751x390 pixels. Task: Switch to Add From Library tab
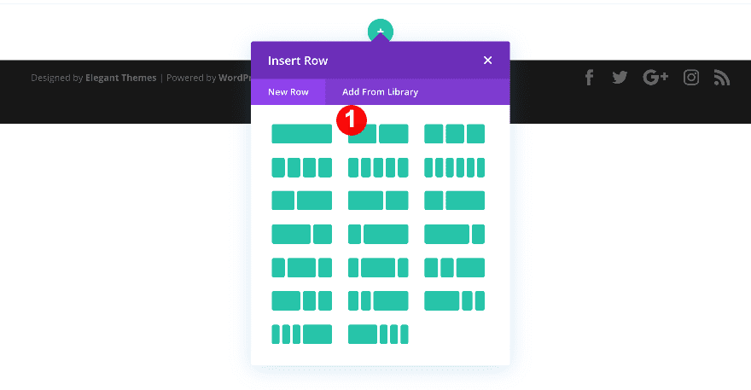pos(380,92)
